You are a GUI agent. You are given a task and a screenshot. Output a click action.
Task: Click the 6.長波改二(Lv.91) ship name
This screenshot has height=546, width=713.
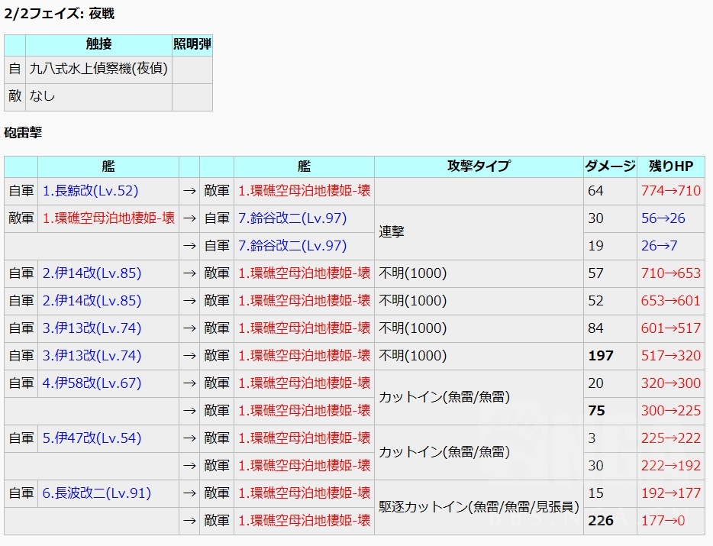pos(96,493)
